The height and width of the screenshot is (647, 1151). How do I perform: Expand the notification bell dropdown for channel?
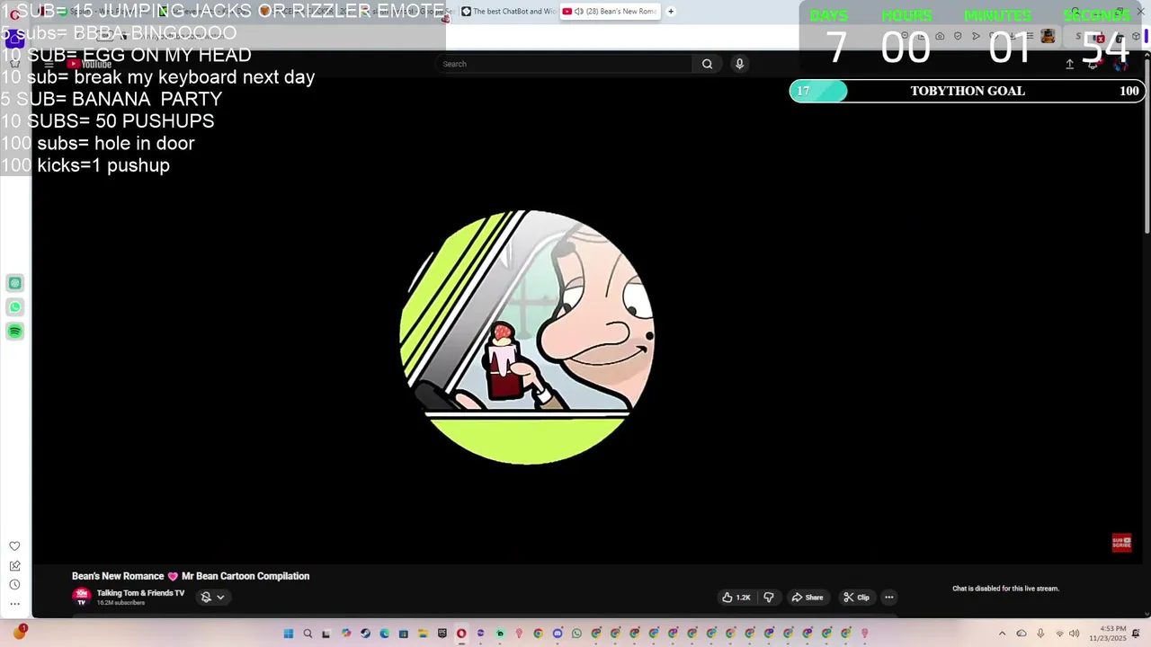coord(212,597)
